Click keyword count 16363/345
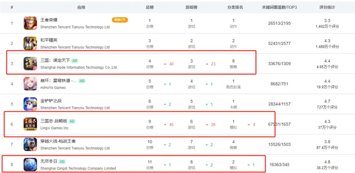 click(279, 164)
